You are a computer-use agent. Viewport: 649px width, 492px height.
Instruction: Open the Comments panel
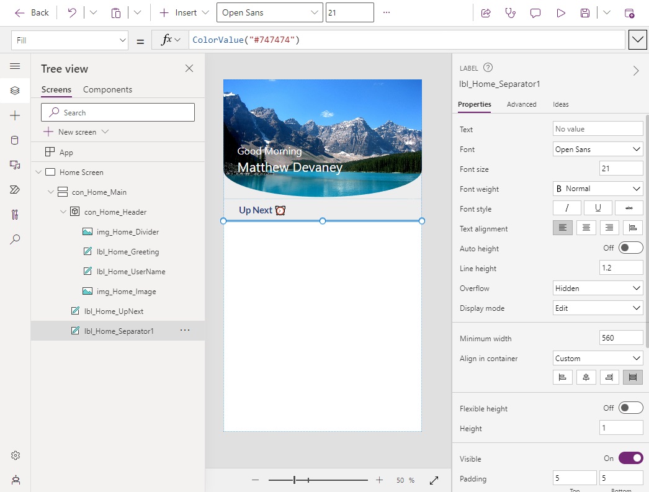click(535, 13)
